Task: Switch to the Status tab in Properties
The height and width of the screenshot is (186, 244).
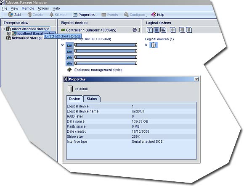Action: [x=92, y=99]
